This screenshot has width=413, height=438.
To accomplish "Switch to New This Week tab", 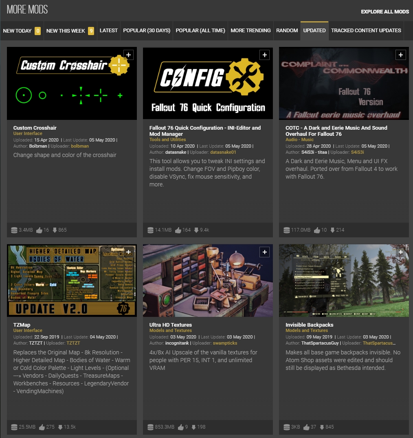I will pyautogui.click(x=70, y=31).
